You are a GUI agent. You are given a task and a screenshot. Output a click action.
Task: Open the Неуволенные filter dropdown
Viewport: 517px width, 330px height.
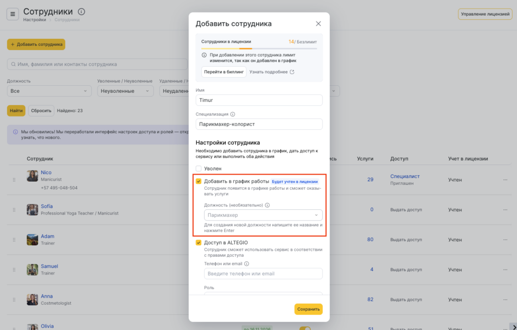pos(125,91)
